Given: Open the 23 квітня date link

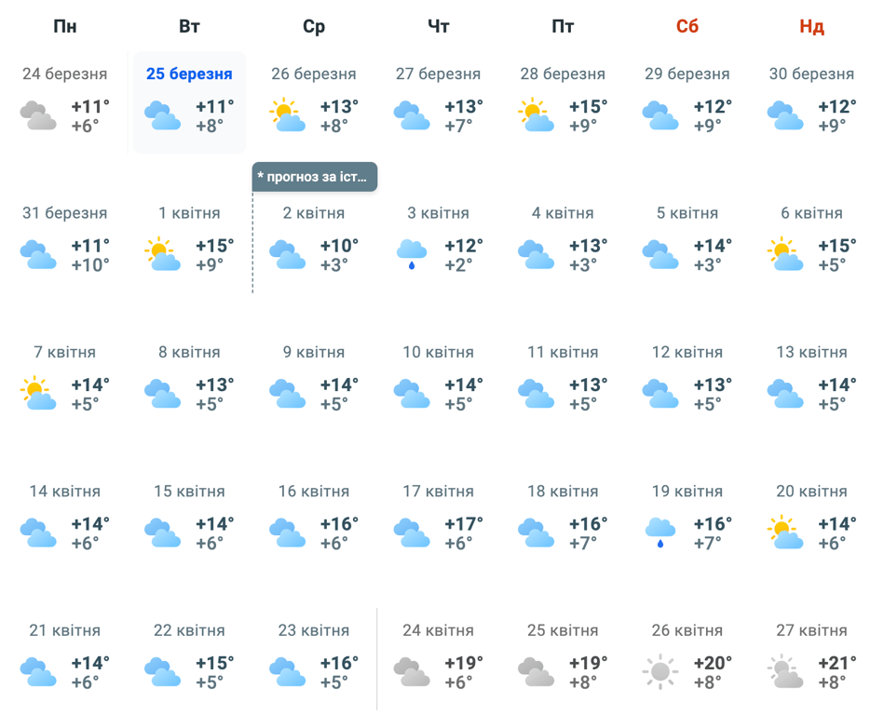Looking at the screenshot, I should point(313,630).
